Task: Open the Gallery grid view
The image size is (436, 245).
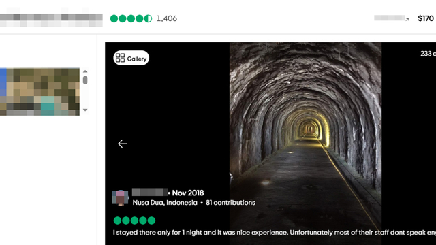Action: click(x=131, y=58)
